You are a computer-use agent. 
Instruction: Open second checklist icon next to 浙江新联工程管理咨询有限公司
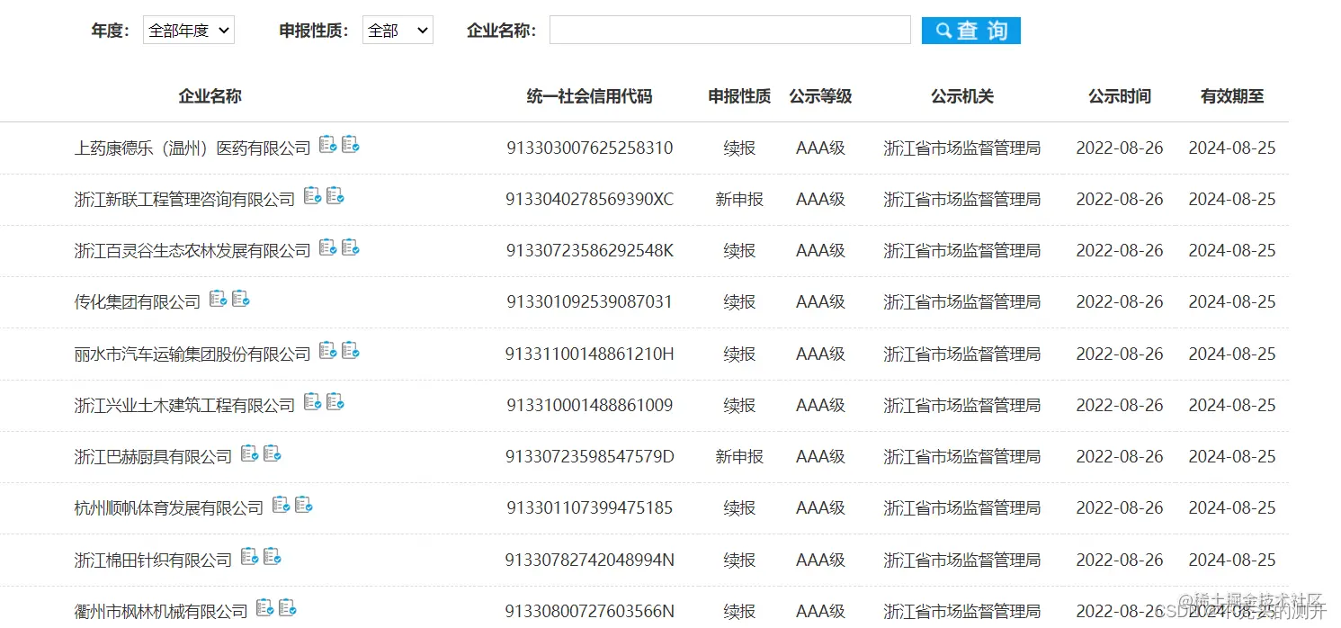click(x=335, y=195)
